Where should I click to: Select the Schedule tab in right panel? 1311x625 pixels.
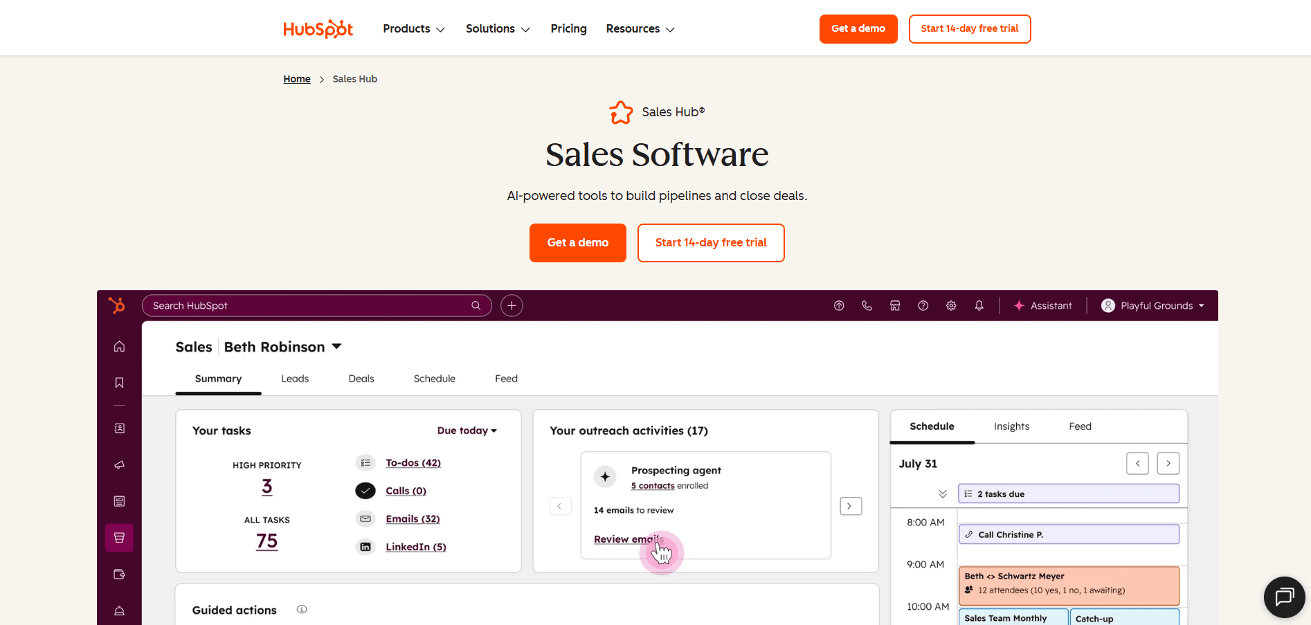(932, 426)
